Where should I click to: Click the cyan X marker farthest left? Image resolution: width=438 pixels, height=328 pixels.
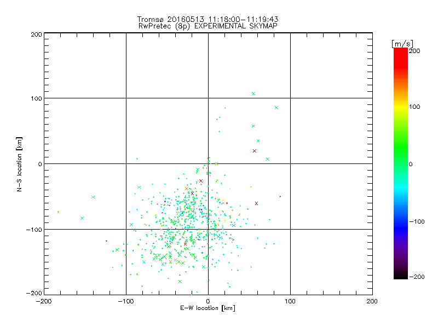coord(82,218)
